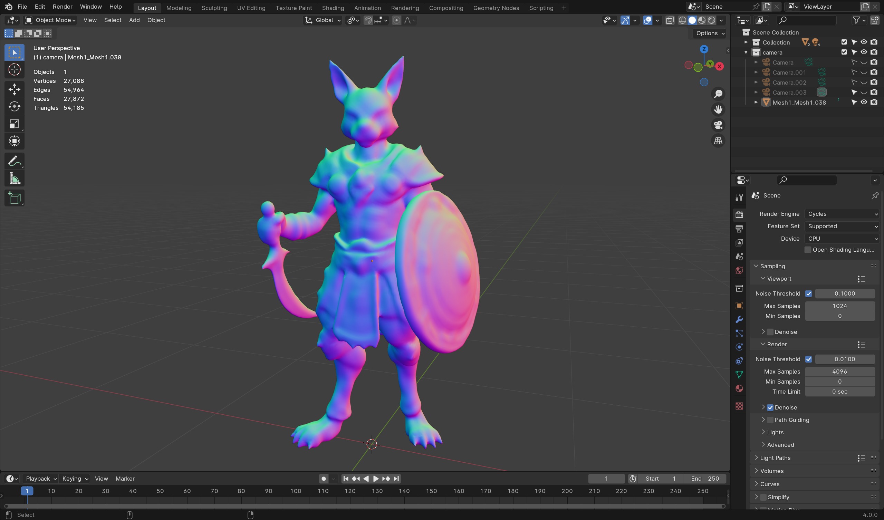Select the Scale tool
This screenshot has width=884, height=520.
click(15, 124)
